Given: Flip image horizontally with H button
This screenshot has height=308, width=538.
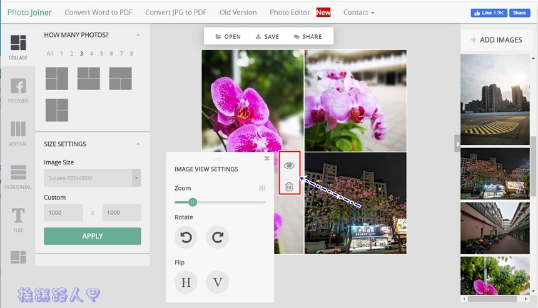Looking at the screenshot, I should coord(186,282).
